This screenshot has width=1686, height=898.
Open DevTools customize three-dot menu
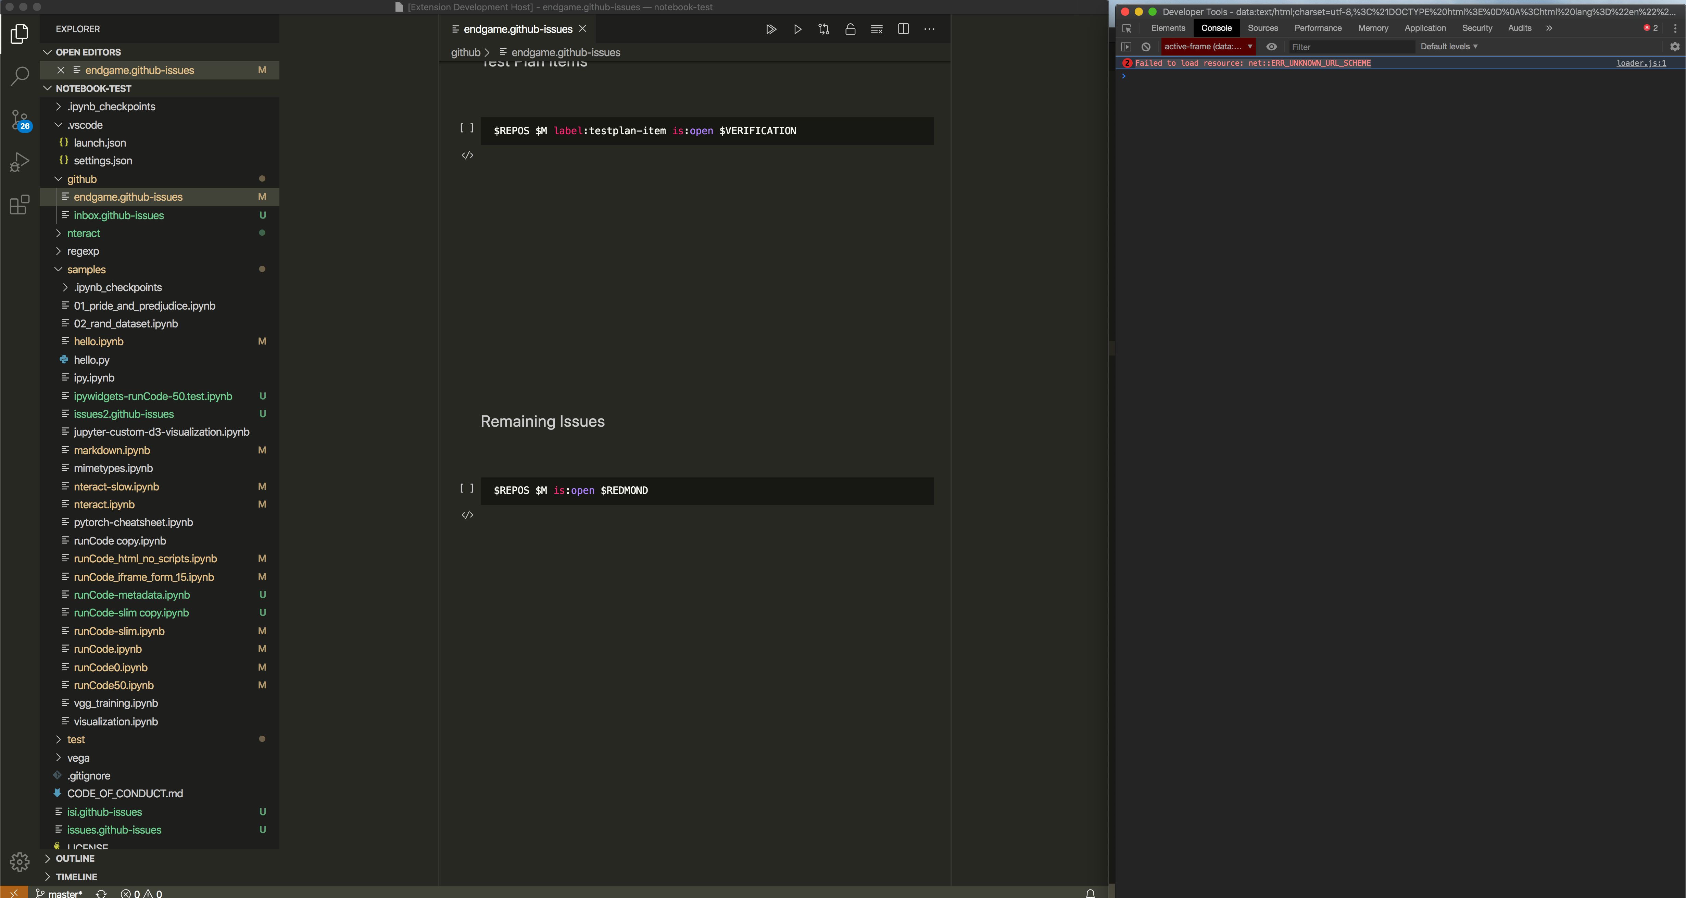tap(1675, 28)
